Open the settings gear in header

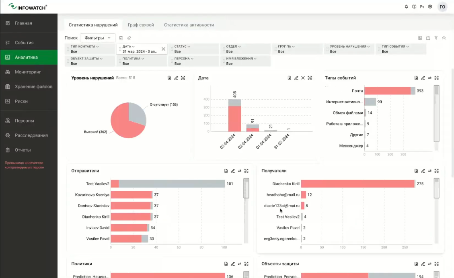(x=430, y=7)
